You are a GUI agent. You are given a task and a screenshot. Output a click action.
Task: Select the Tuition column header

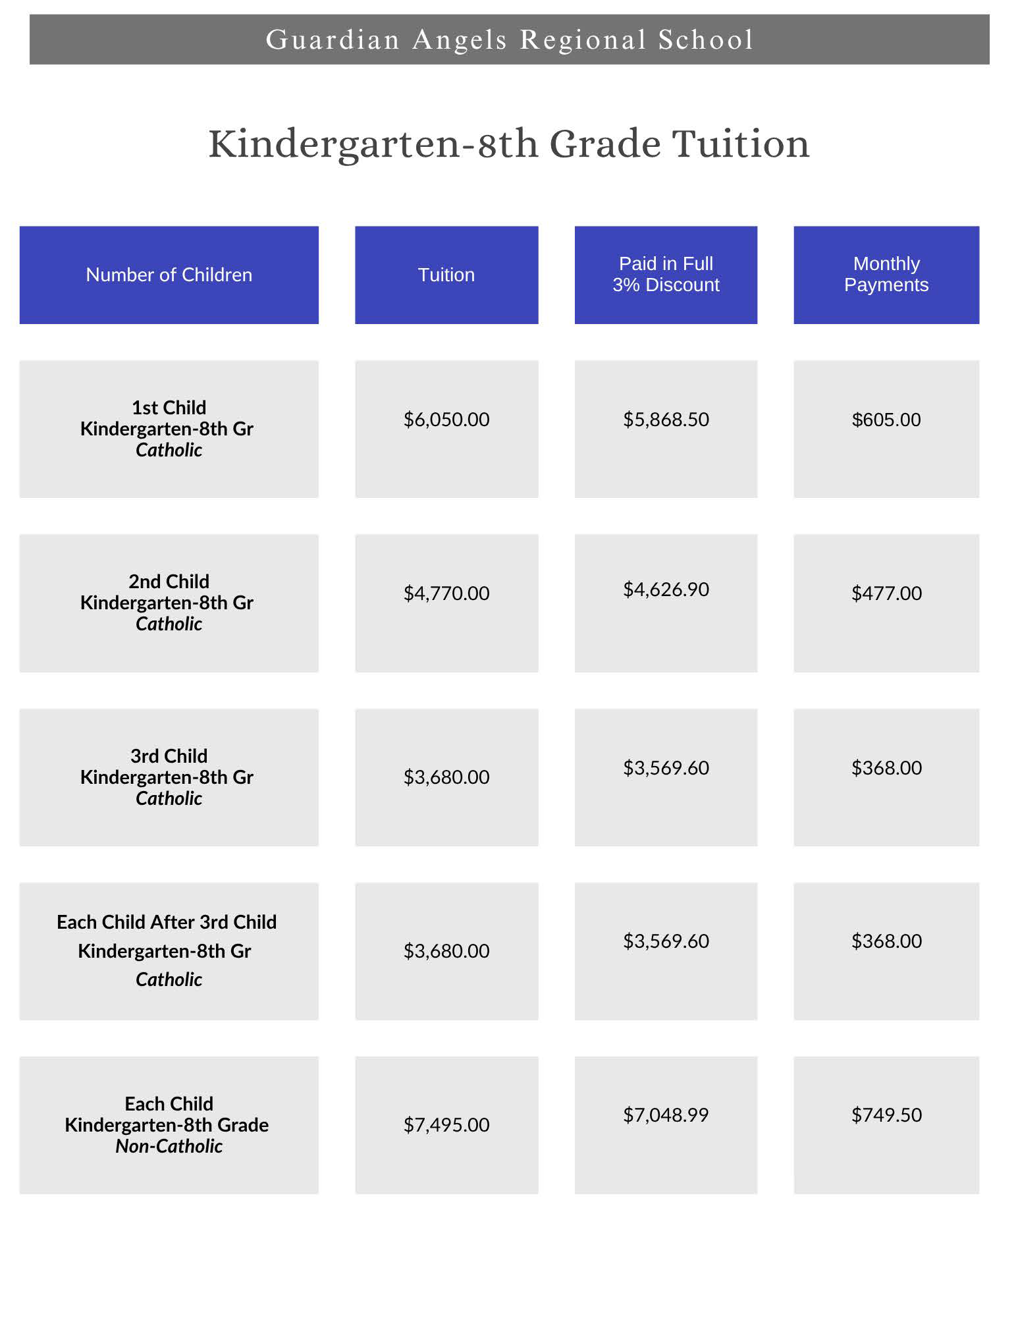tap(446, 275)
